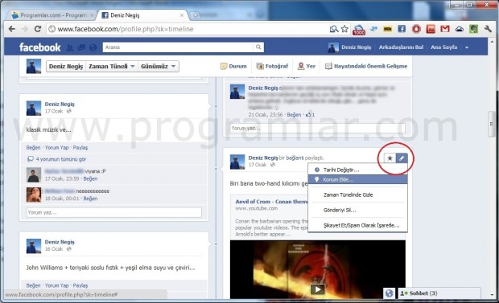The width and height of the screenshot is (499, 303).
Task: Click the search magnifier button
Action: tap(258, 47)
